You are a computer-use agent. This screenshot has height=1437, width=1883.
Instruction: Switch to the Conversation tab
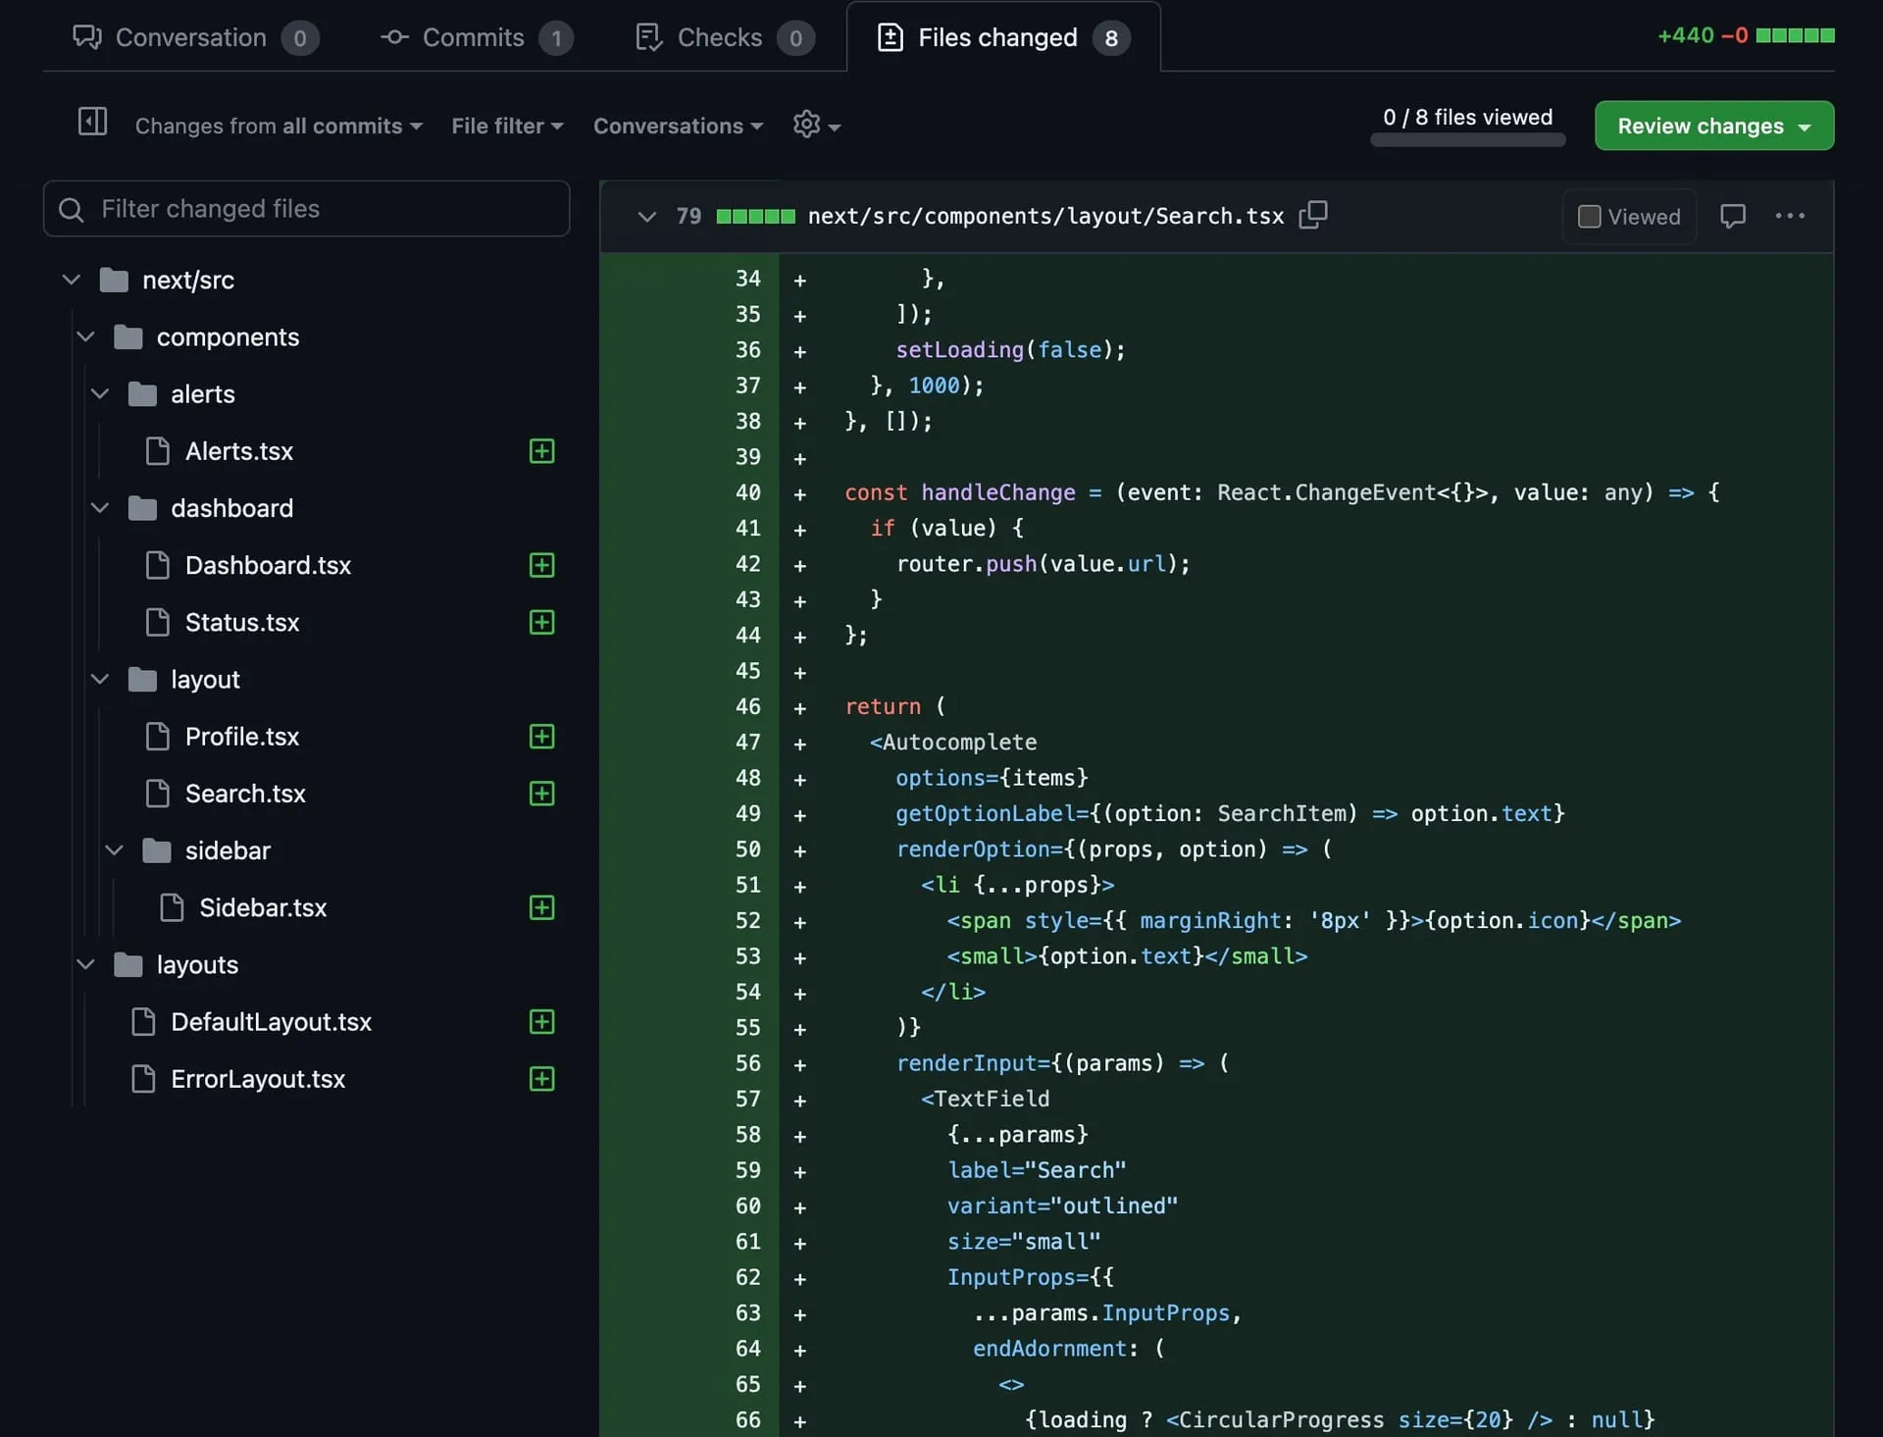click(195, 37)
